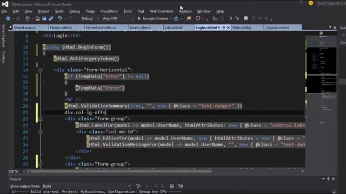Open the Project menu
346x194 pixels.
click(x=44, y=11)
